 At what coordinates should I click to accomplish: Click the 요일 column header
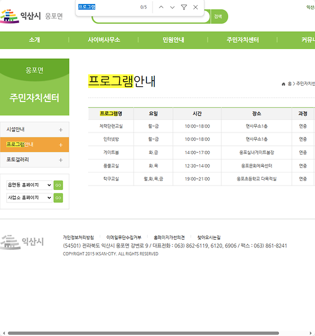[153, 113]
